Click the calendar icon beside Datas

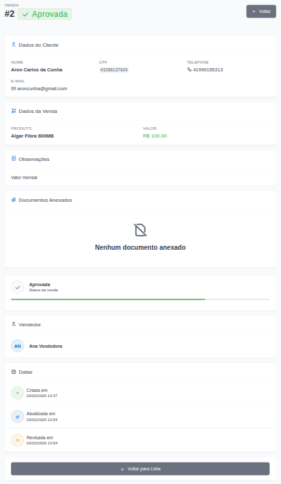(x=14, y=372)
